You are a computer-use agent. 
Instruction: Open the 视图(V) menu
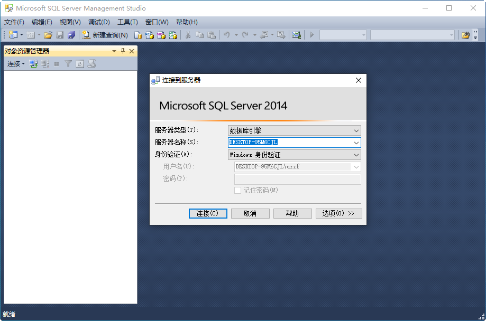tap(70, 22)
